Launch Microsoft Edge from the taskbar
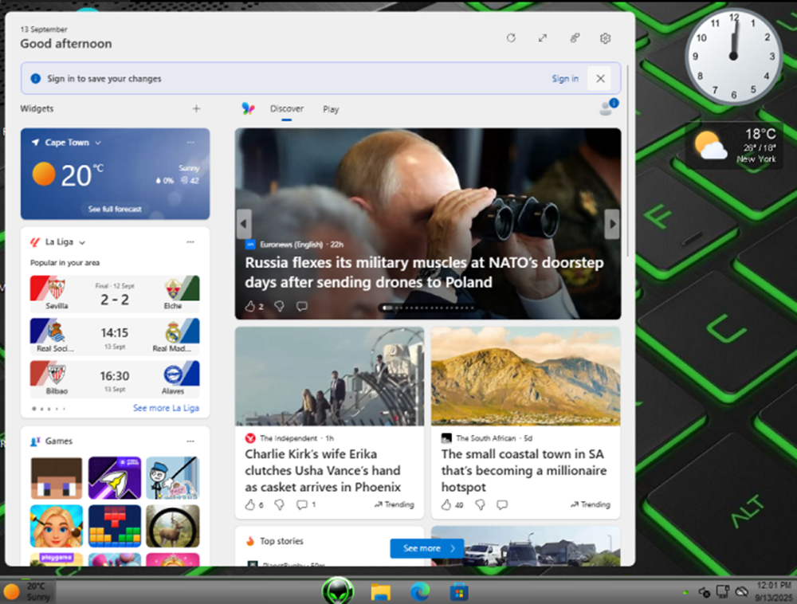 419,592
